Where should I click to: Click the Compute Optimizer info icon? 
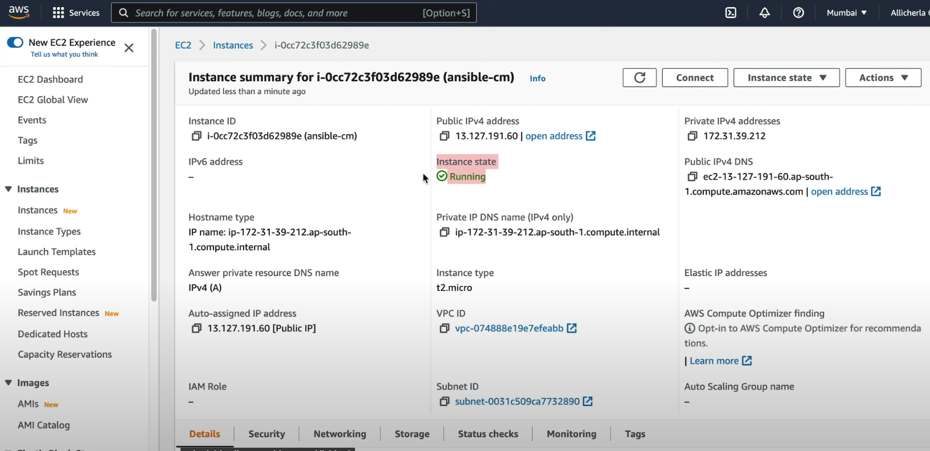click(690, 328)
